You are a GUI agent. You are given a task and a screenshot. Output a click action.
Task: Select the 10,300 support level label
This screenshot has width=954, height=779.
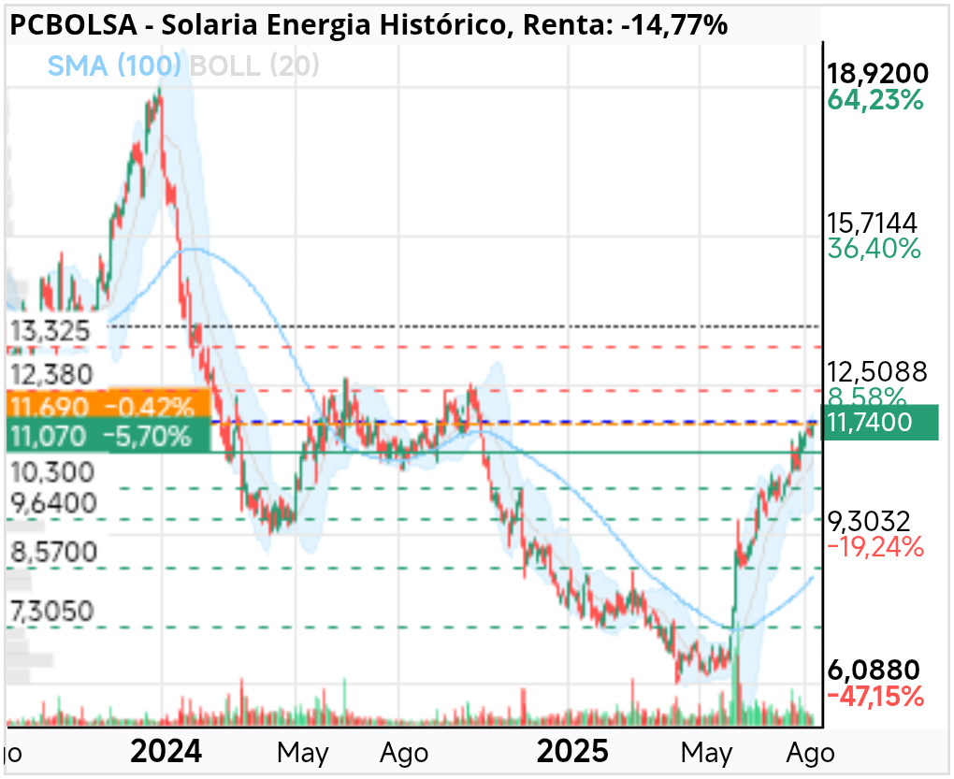[x=53, y=472]
